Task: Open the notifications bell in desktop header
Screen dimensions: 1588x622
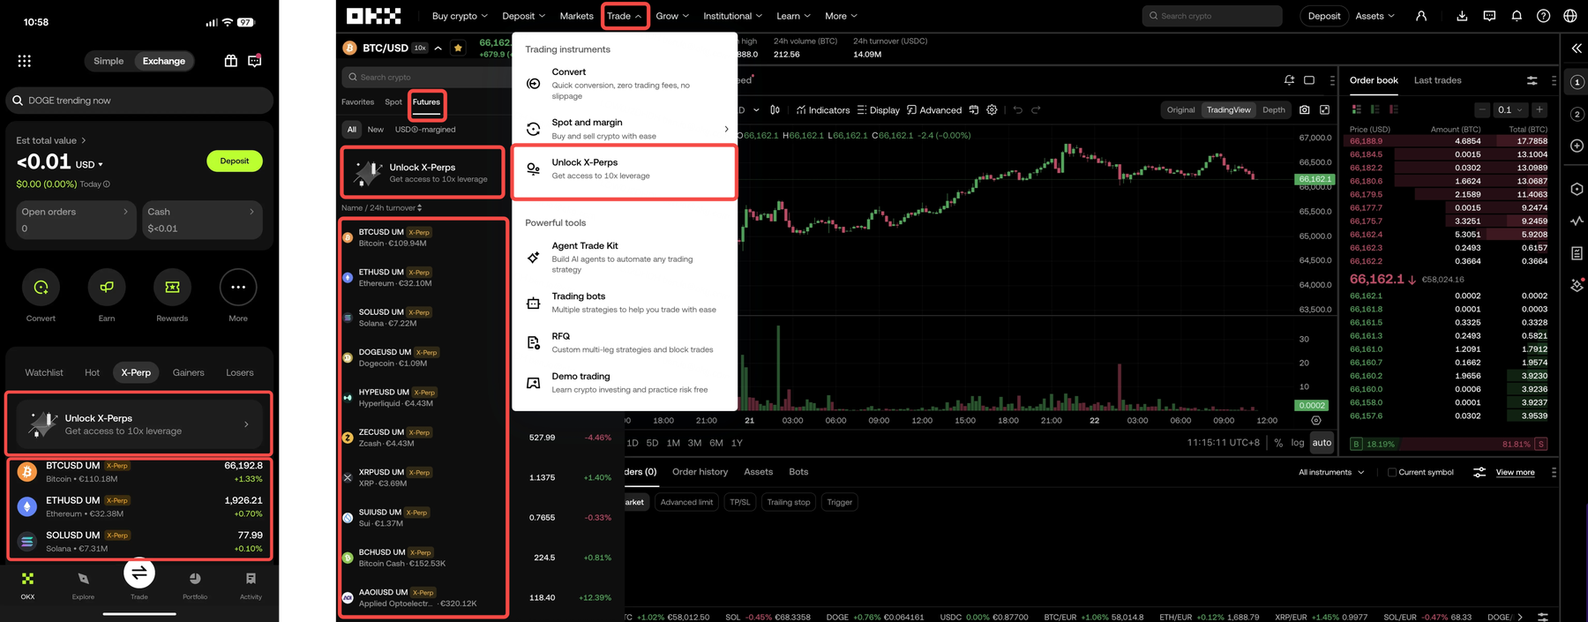Action: [1517, 16]
